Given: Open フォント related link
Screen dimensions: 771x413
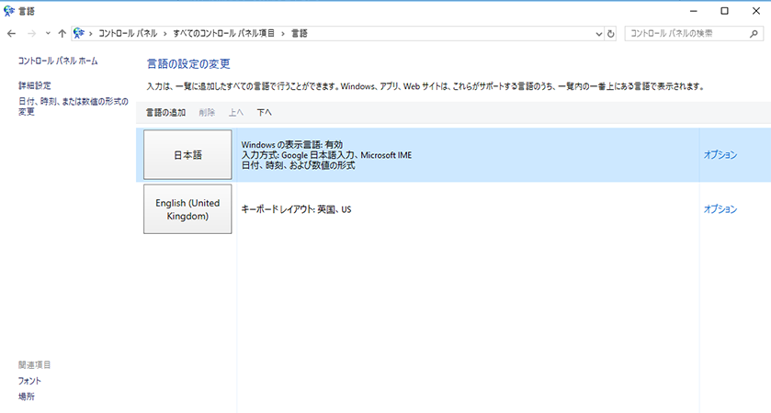Looking at the screenshot, I should click(x=29, y=381).
